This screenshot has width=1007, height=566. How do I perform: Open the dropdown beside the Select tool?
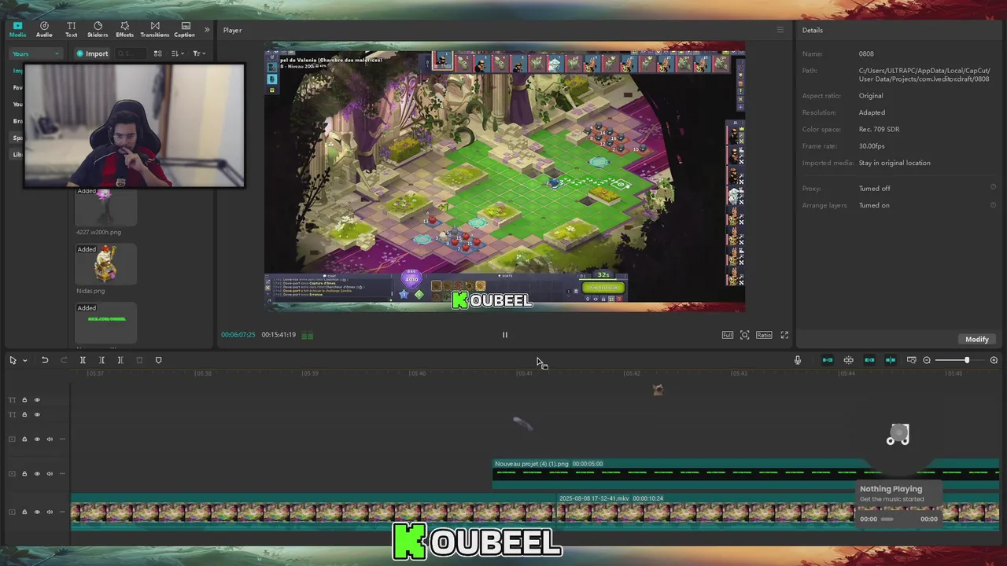point(24,360)
